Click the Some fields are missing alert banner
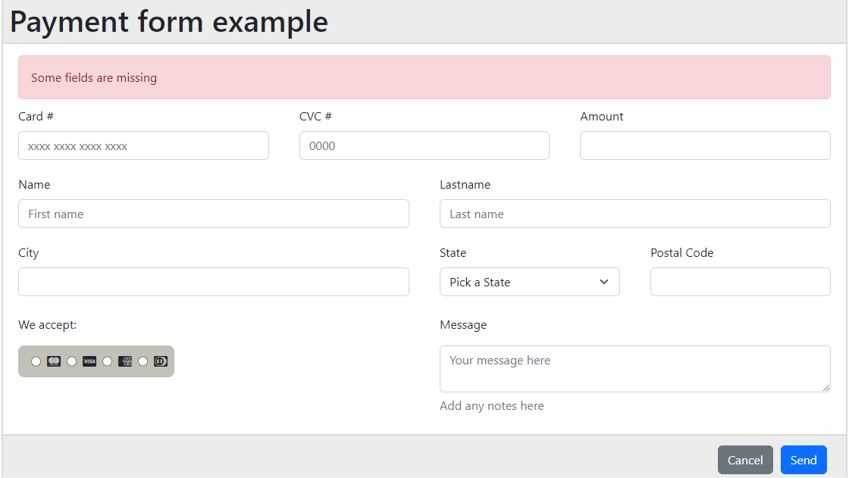The image size is (849, 478). click(x=424, y=77)
